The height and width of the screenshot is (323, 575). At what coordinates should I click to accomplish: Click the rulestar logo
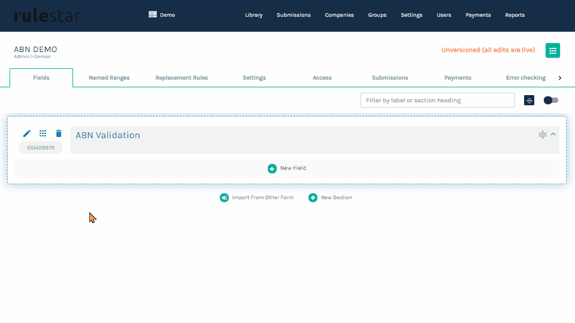pyautogui.click(x=47, y=16)
